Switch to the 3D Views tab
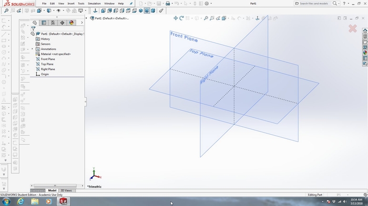Viewport: 368px width, 206px height. [x=66, y=190]
